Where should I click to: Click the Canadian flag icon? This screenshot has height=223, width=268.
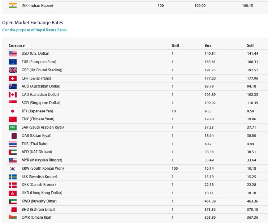(x=13, y=95)
